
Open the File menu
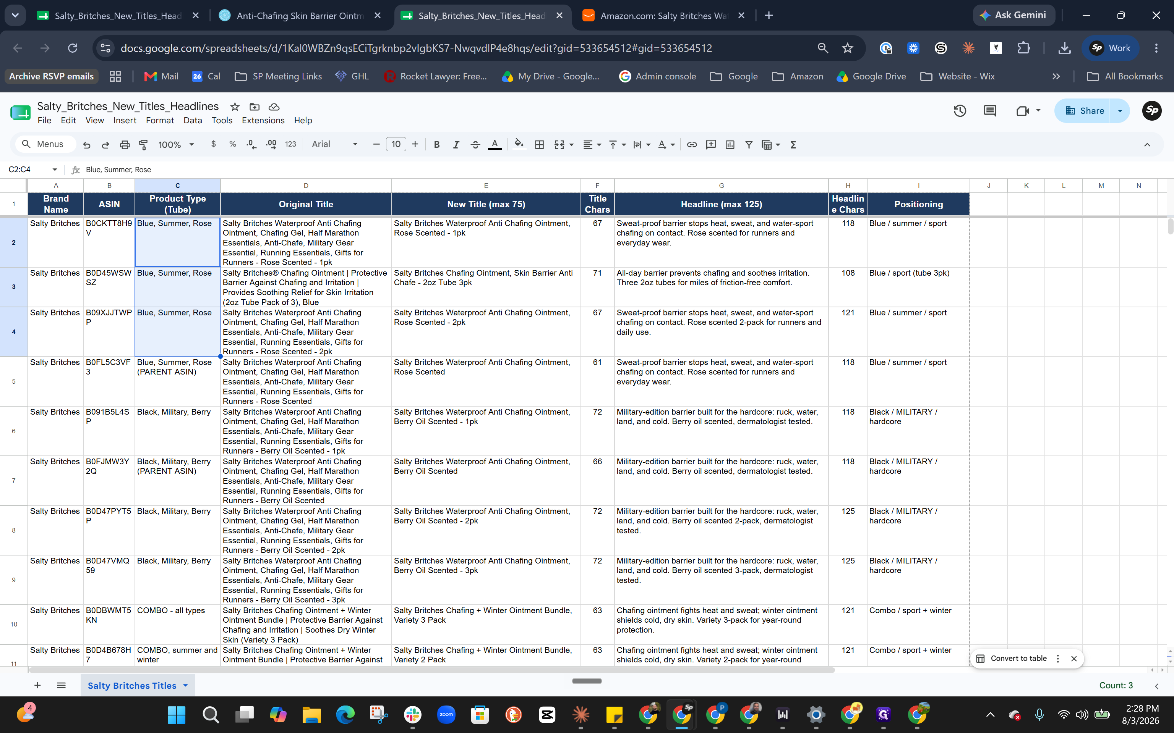44,120
